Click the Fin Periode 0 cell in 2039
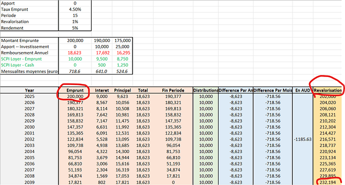 pyautogui.click(x=173, y=182)
